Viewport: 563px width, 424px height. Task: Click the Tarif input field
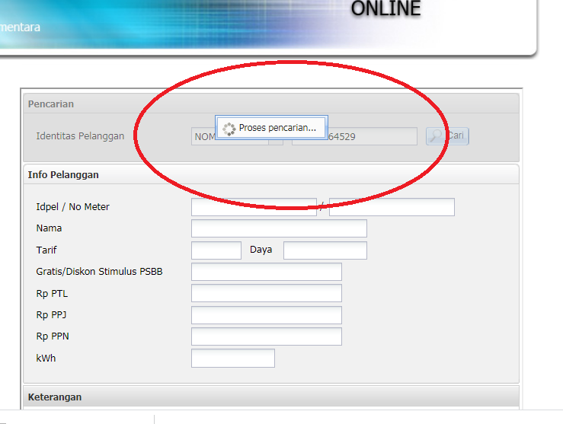pos(216,250)
